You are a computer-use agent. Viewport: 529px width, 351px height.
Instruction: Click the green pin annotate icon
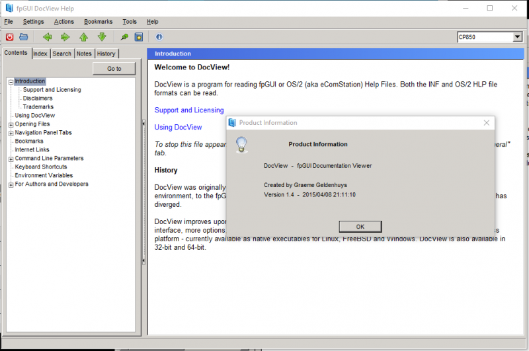coord(124,37)
